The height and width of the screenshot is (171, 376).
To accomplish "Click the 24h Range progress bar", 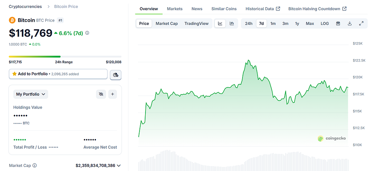I will (65, 56).
